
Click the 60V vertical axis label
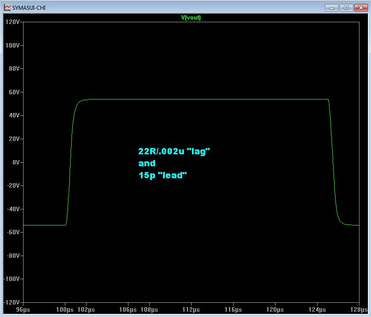[x=14, y=92]
